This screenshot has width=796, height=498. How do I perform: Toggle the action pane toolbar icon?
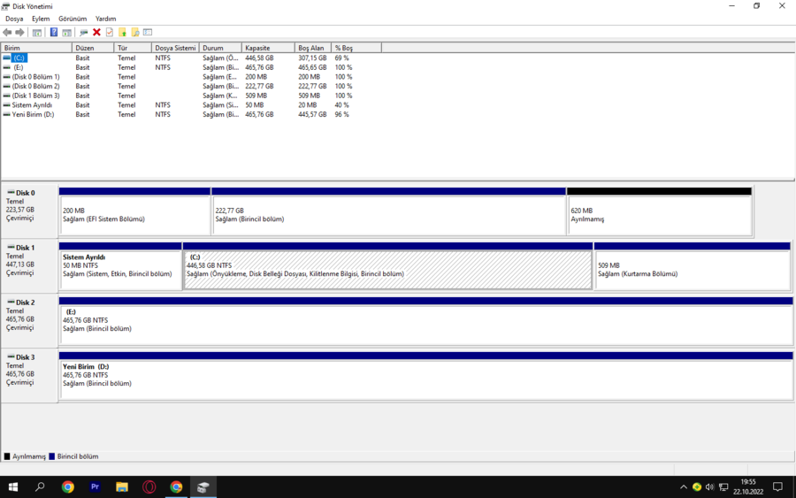pos(67,33)
